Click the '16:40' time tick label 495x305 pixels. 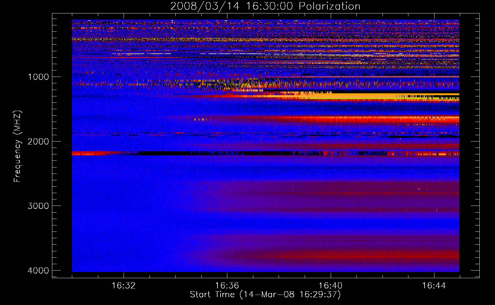[331, 286]
